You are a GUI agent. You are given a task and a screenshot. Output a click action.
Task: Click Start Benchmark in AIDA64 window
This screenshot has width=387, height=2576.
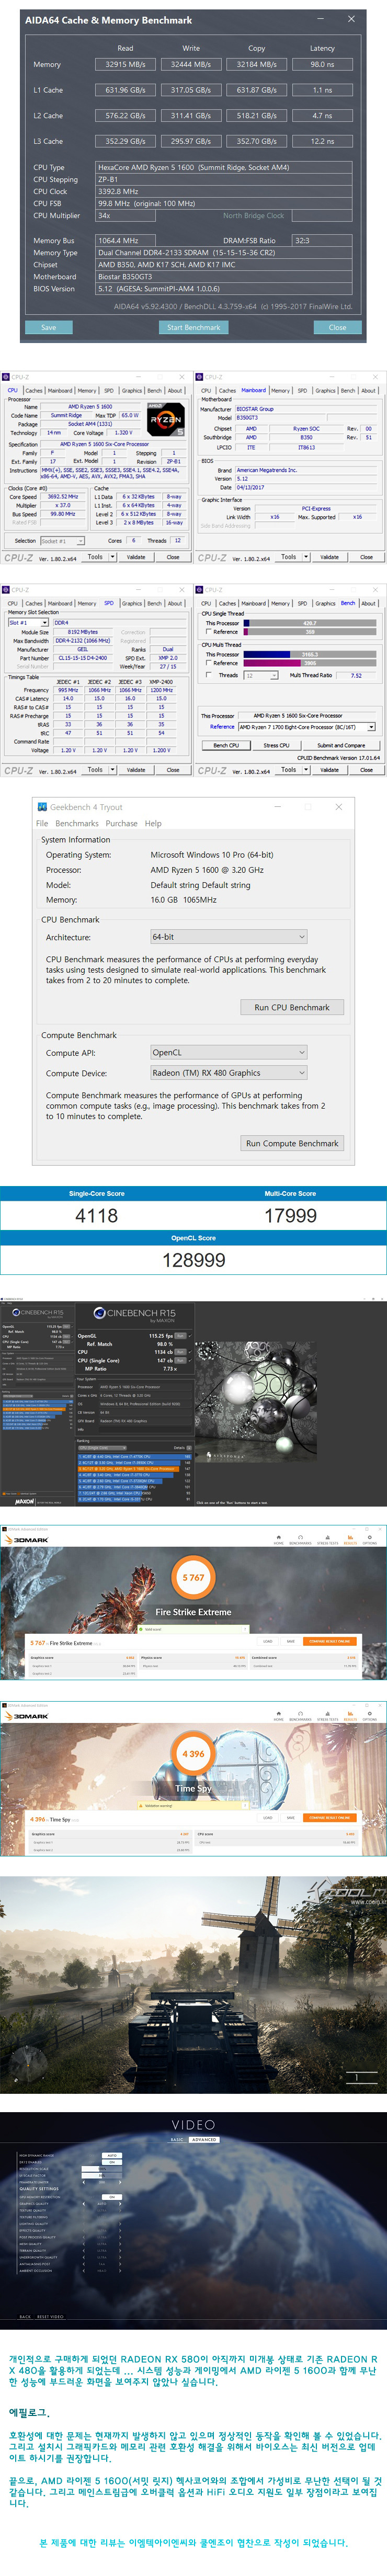pyautogui.click(x=193, y=327)
